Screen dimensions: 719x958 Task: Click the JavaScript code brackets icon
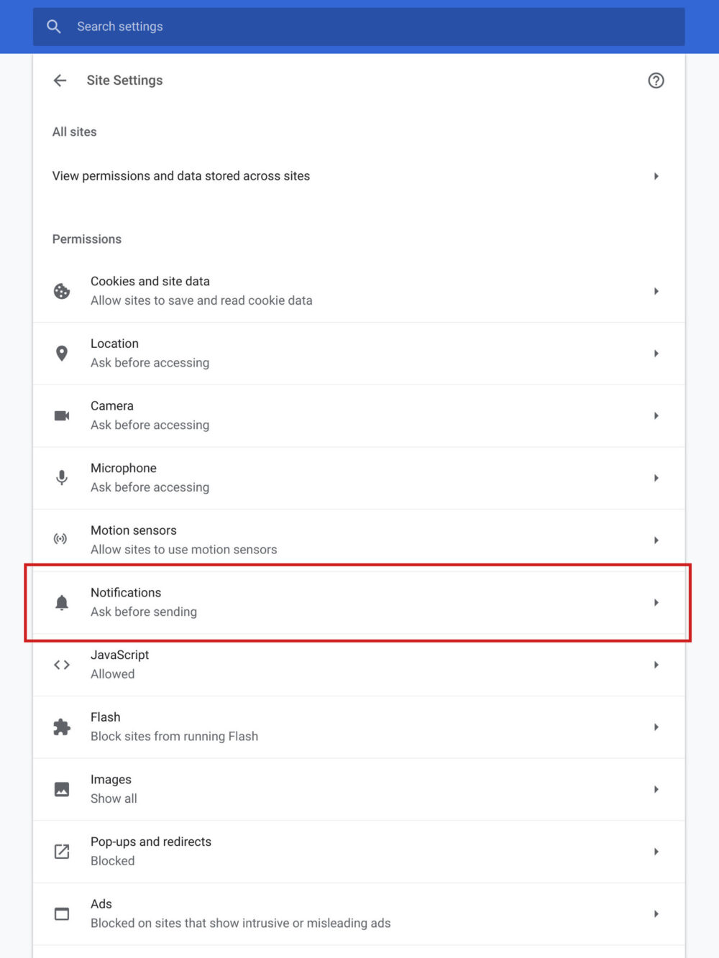click(x=61, y=664)
